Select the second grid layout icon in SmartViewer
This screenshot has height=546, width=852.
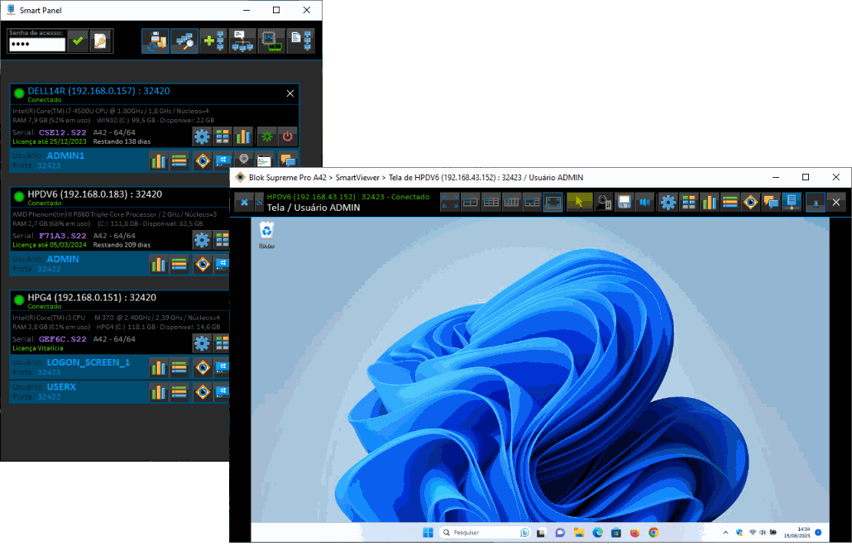click(x=491, y=202)
